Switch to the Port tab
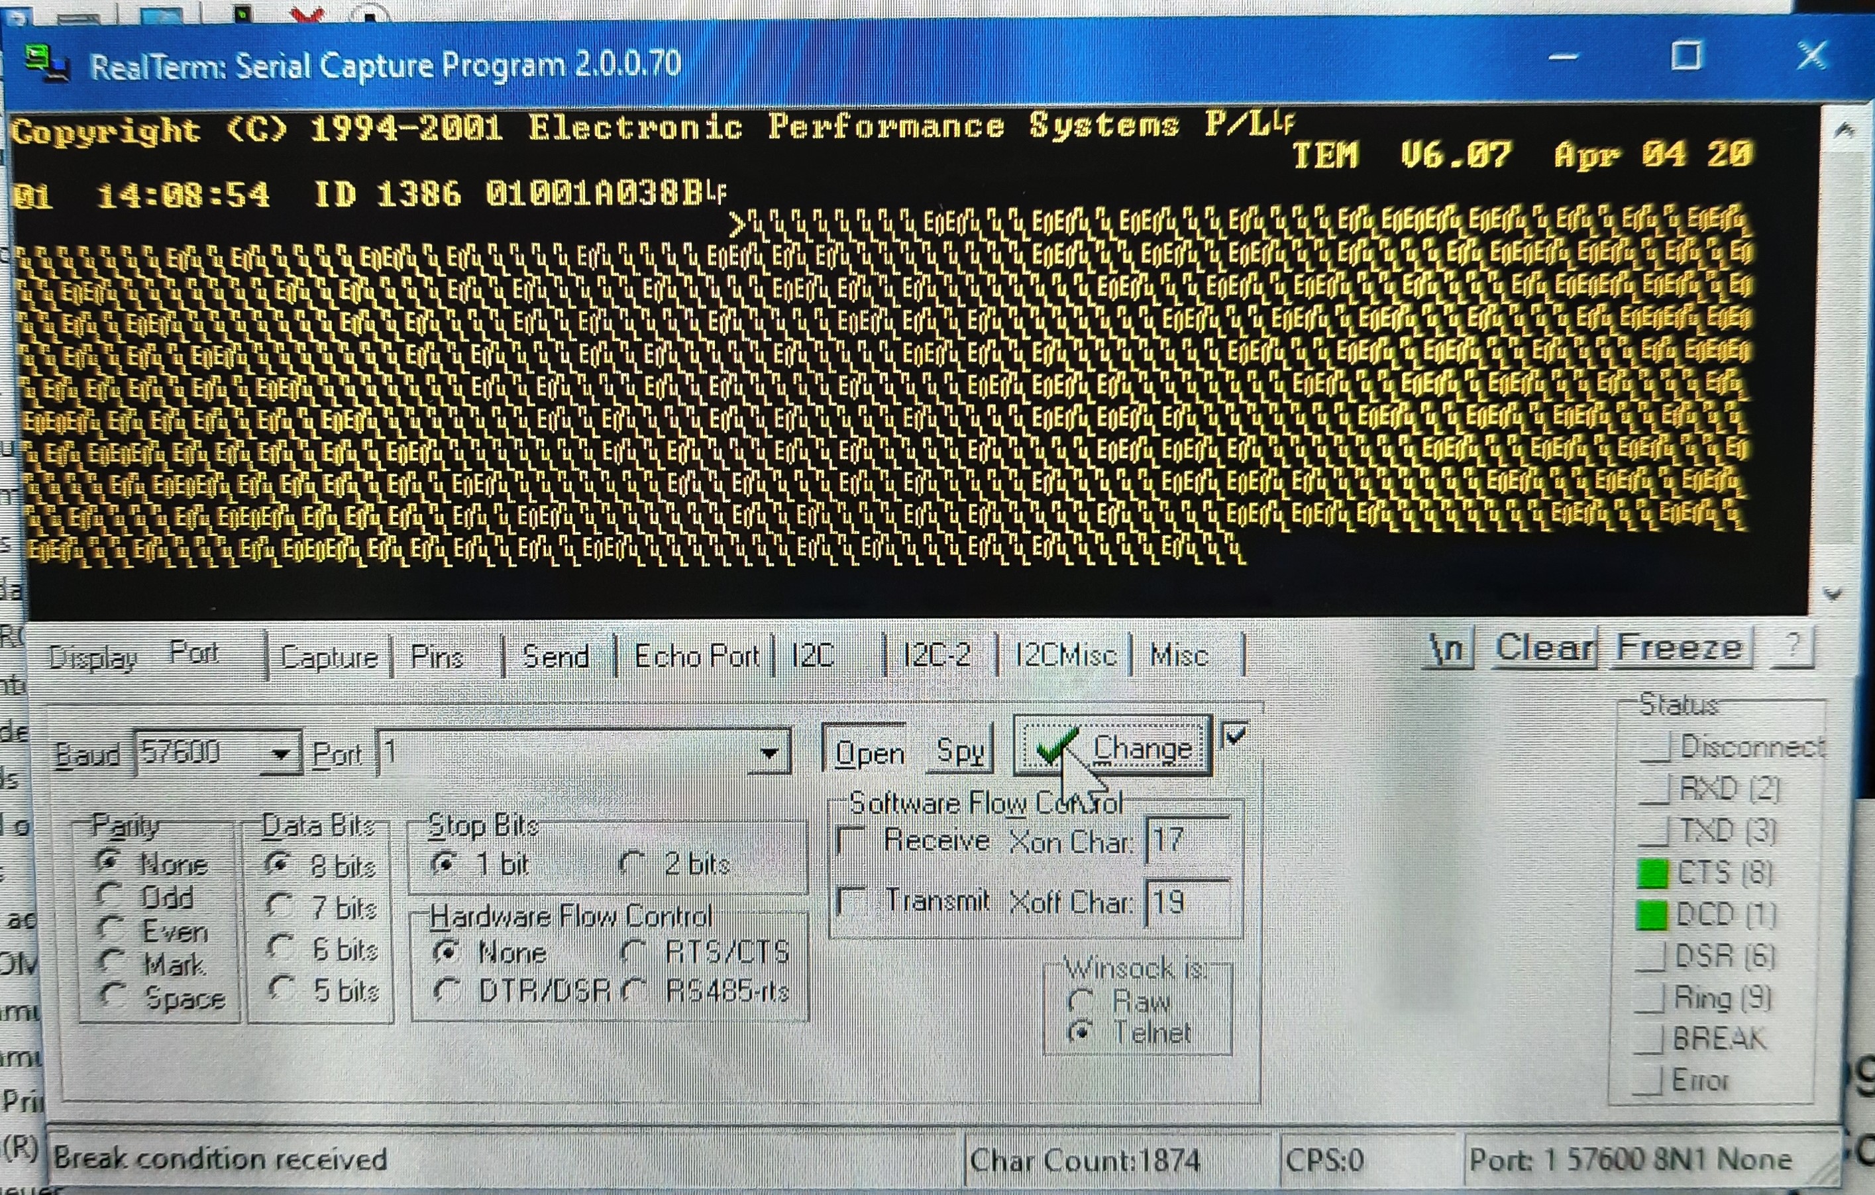 pyautogui.click(x=194, y=652)
